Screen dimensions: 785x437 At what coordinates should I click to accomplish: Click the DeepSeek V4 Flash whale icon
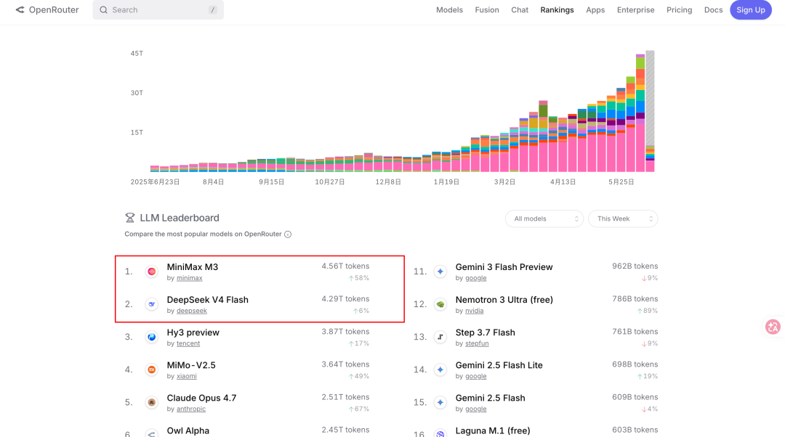pyautogui.click(x=152, y=304)
